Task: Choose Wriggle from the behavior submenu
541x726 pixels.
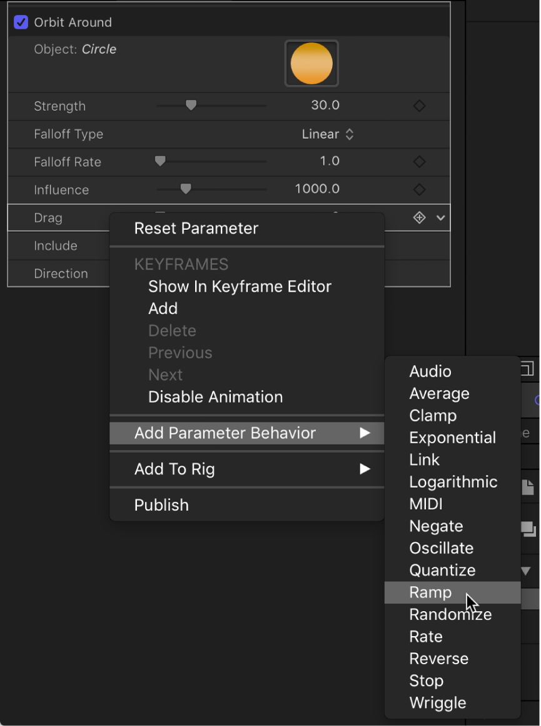Action: pyautogui.click(x=438, y=703)
